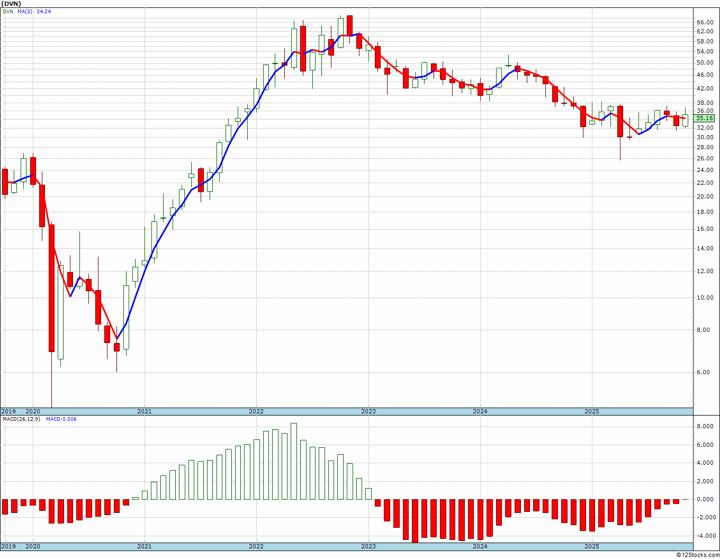The image size is (720, 559).
Task: Click 2019 on the price chart timeline
Action: point(8,411)
